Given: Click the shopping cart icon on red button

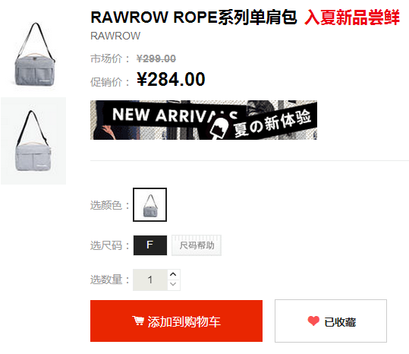Looking at the screenshot, I should (x=138, y=321).
